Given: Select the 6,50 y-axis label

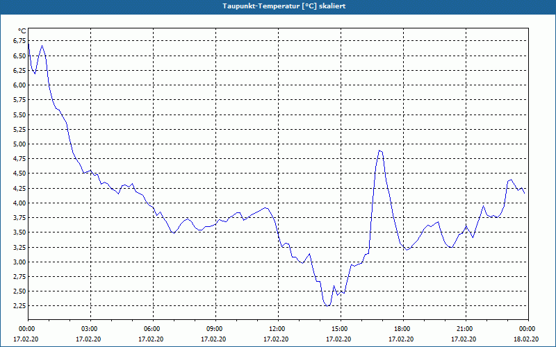Looking at the screenshot, I should 21,56.
